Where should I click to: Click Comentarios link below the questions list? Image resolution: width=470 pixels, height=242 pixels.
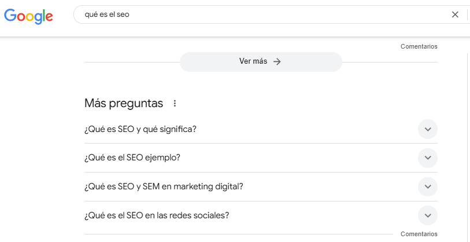pos(419,234)
